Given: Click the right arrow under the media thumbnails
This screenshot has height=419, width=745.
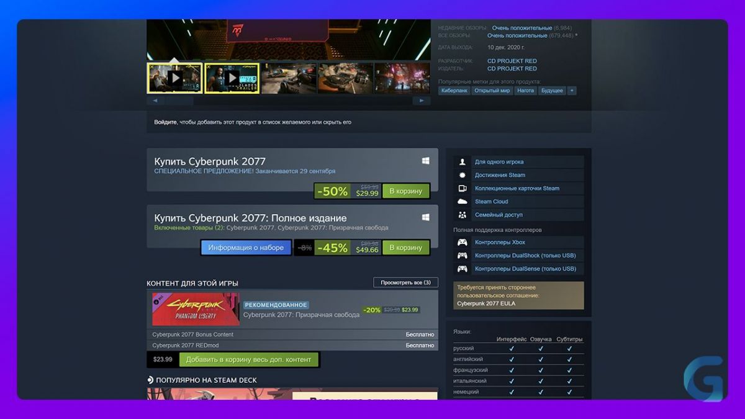Looking at the screenshot, I should 422,101.
